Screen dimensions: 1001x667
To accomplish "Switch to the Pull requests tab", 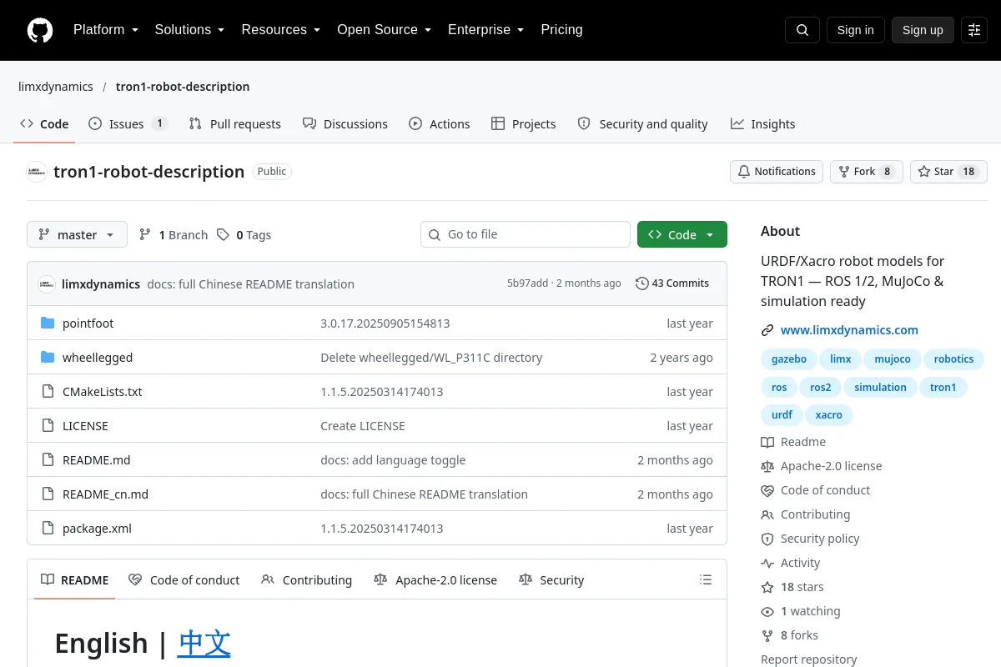I will click(x=235, y=124).
